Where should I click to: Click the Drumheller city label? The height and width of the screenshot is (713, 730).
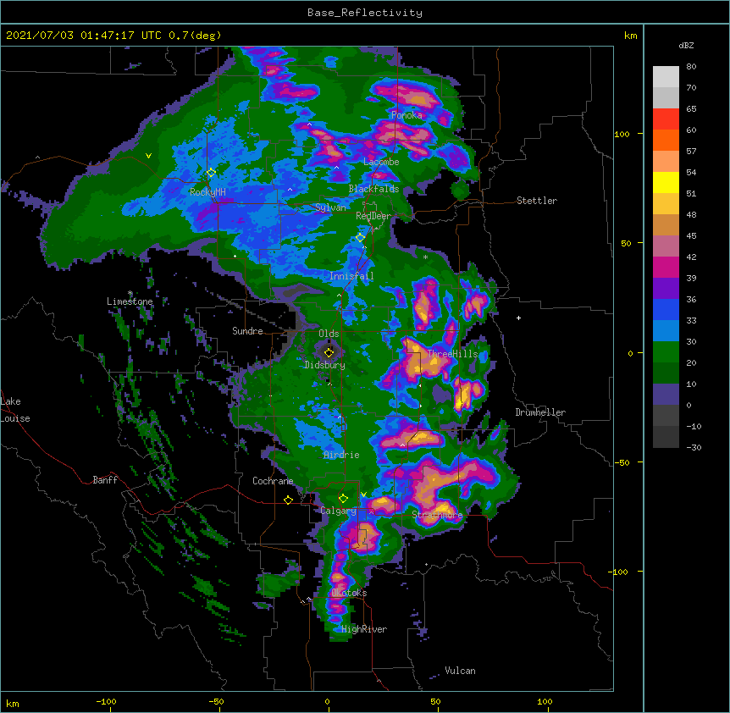(x=540, y=412)
